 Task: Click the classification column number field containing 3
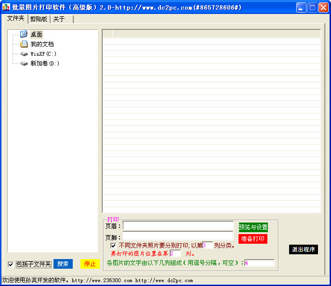(x=207, y=245)
